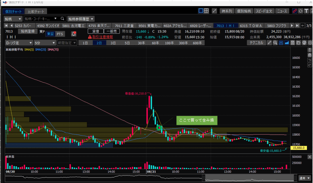This screenshot has height=183, width=313.
Task: Click the スピード注文 button
Action: pos(264,11)
